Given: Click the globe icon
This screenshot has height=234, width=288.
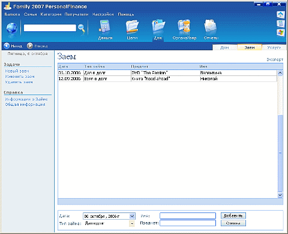Looking at the screenshot, I should click(x=12, y=28).
